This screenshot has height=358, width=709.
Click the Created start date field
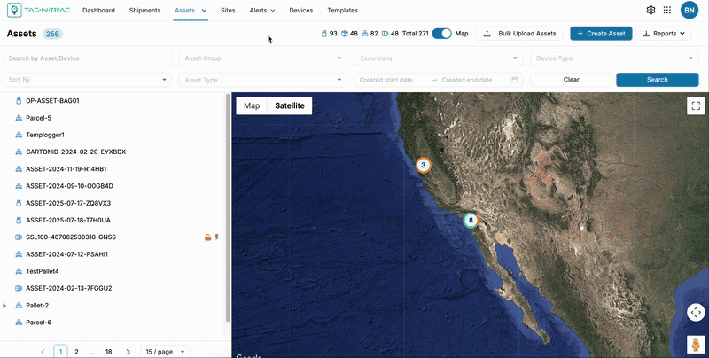(x=393, y=80)
